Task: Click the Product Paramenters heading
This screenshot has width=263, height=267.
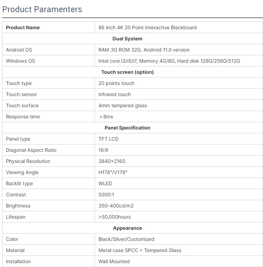Action: (x=42, y=9)
